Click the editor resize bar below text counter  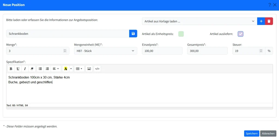(139, 108)
